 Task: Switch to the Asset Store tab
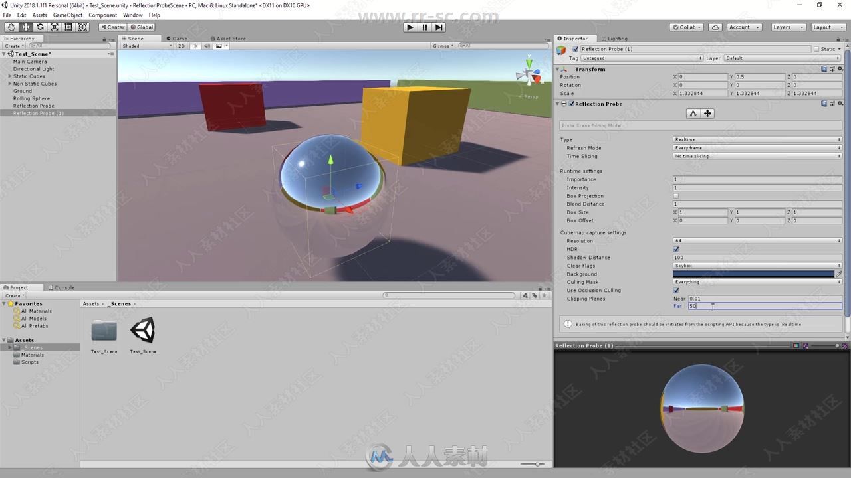coord(227,39)
